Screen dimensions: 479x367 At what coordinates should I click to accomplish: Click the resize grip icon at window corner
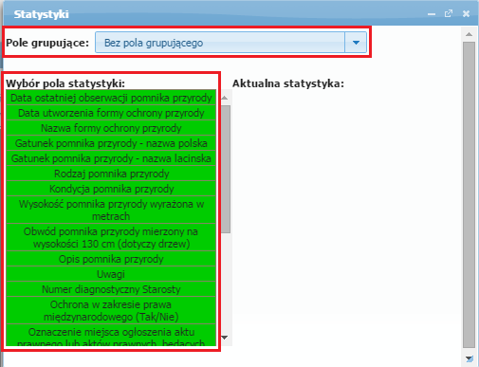[470, 358]
